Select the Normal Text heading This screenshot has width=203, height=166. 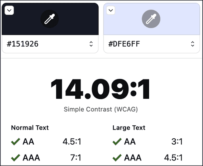[30, 128]
